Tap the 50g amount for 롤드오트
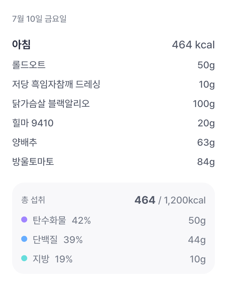227x286 pixels. click(206, 65)
